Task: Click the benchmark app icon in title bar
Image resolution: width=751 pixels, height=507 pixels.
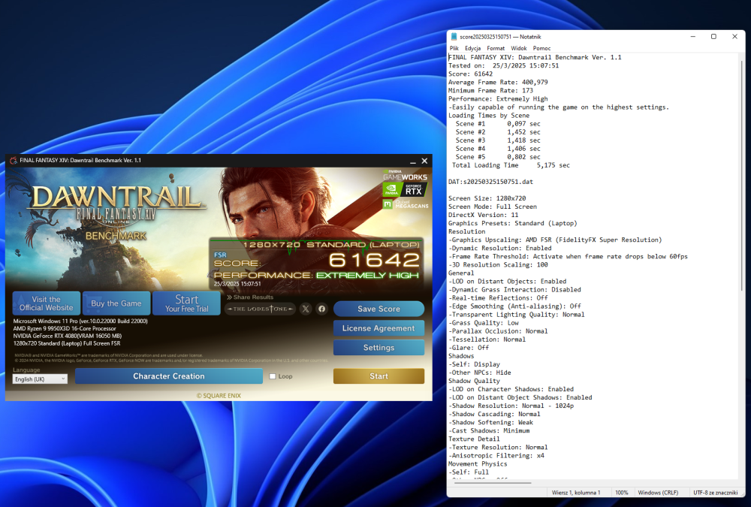Action: point(13,161)
